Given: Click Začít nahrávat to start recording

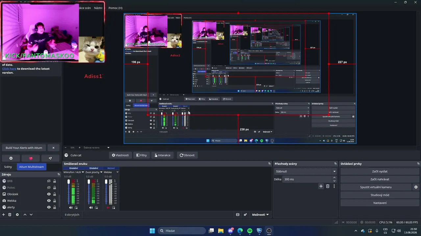Looking at the screenshot, I should (x=380, y=179).
